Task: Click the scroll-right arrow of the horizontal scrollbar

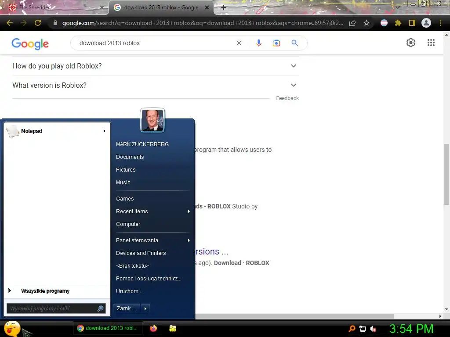Action: point(440,316)
